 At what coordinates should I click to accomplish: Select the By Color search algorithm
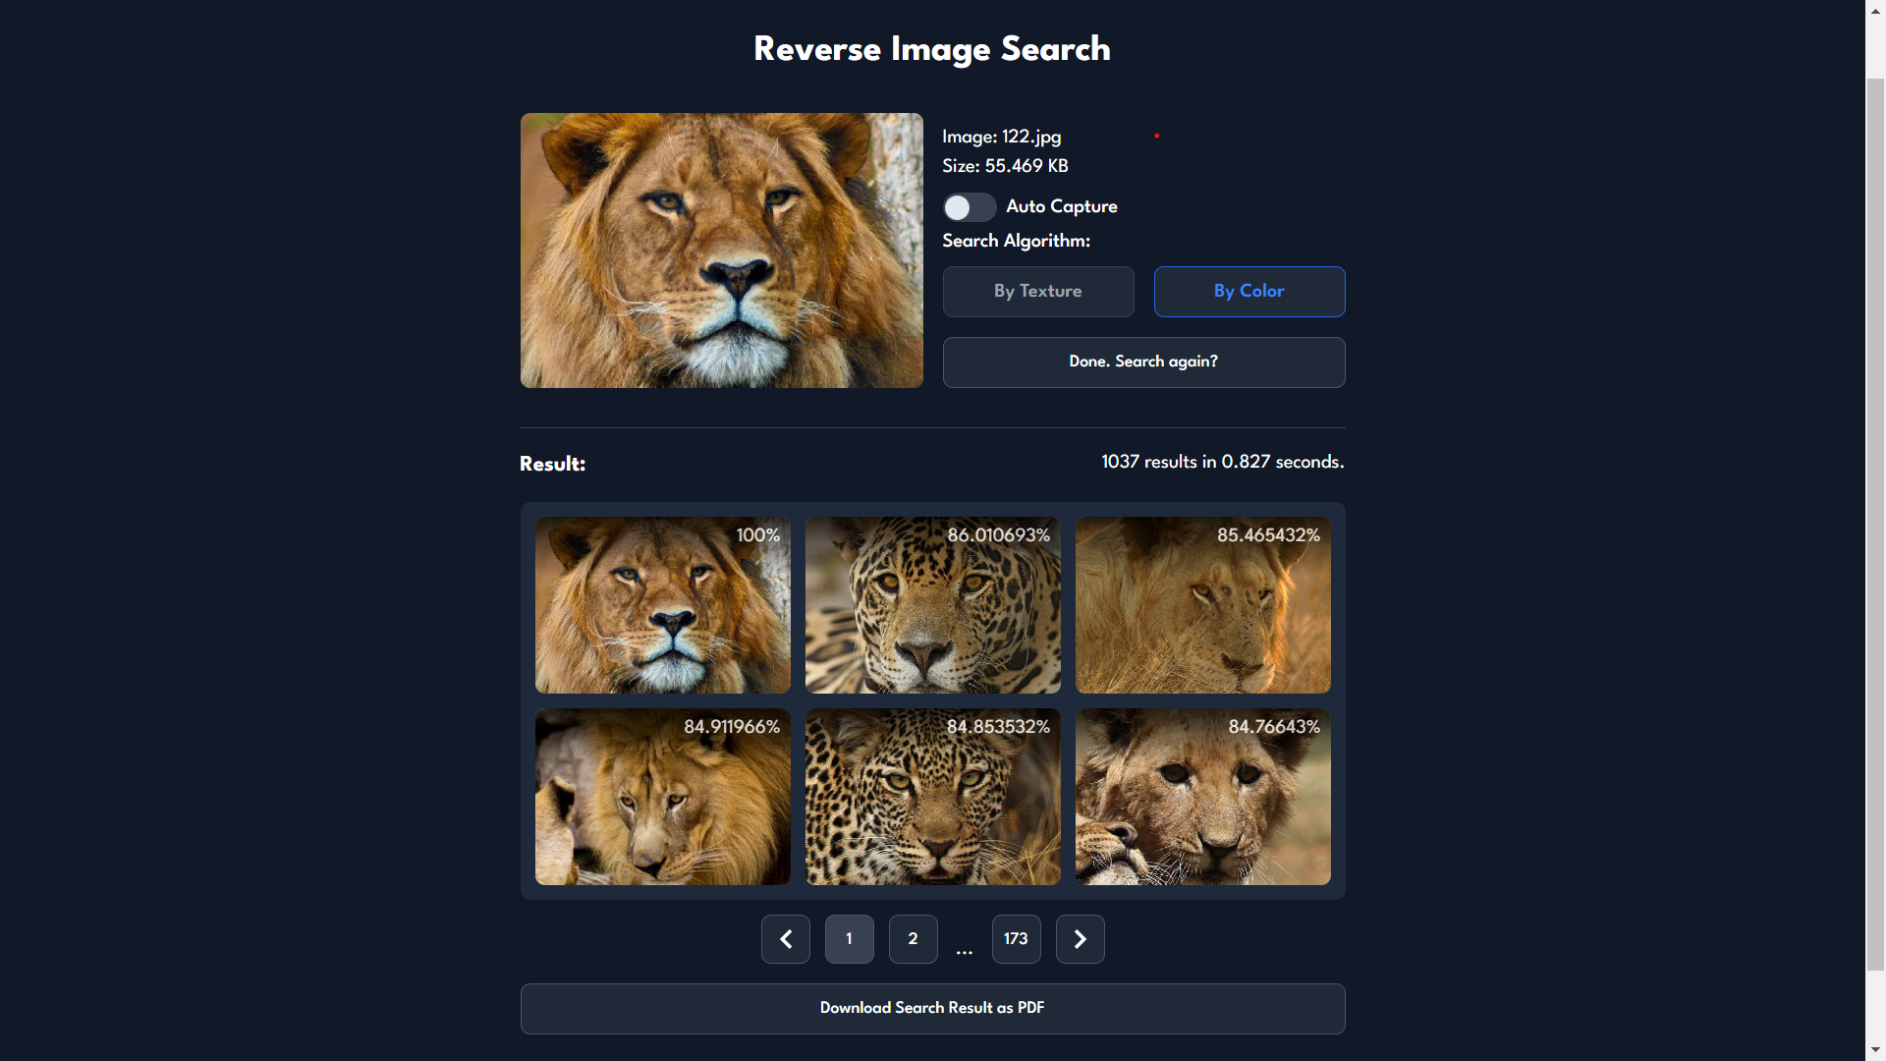1248,292
